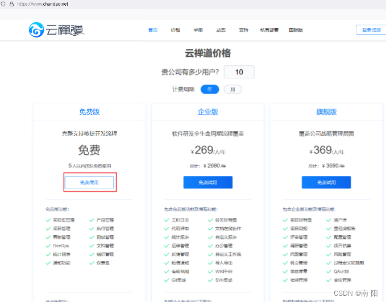This screenshot has width=386, height=302.
Task: Open the 云禅道 logo home link
Action: click(x=56, y=30)
